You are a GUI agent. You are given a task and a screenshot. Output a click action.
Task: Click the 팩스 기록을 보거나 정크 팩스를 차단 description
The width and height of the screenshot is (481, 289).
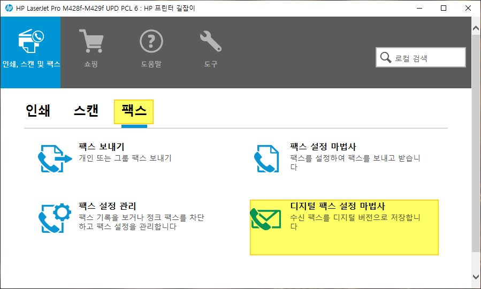pyautogui.click(x=141, y=222)
